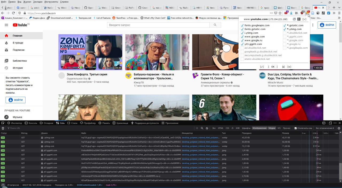342x188 pixels.
Task: Open YouTube guide hamburger menu
Action: point(6,25)
